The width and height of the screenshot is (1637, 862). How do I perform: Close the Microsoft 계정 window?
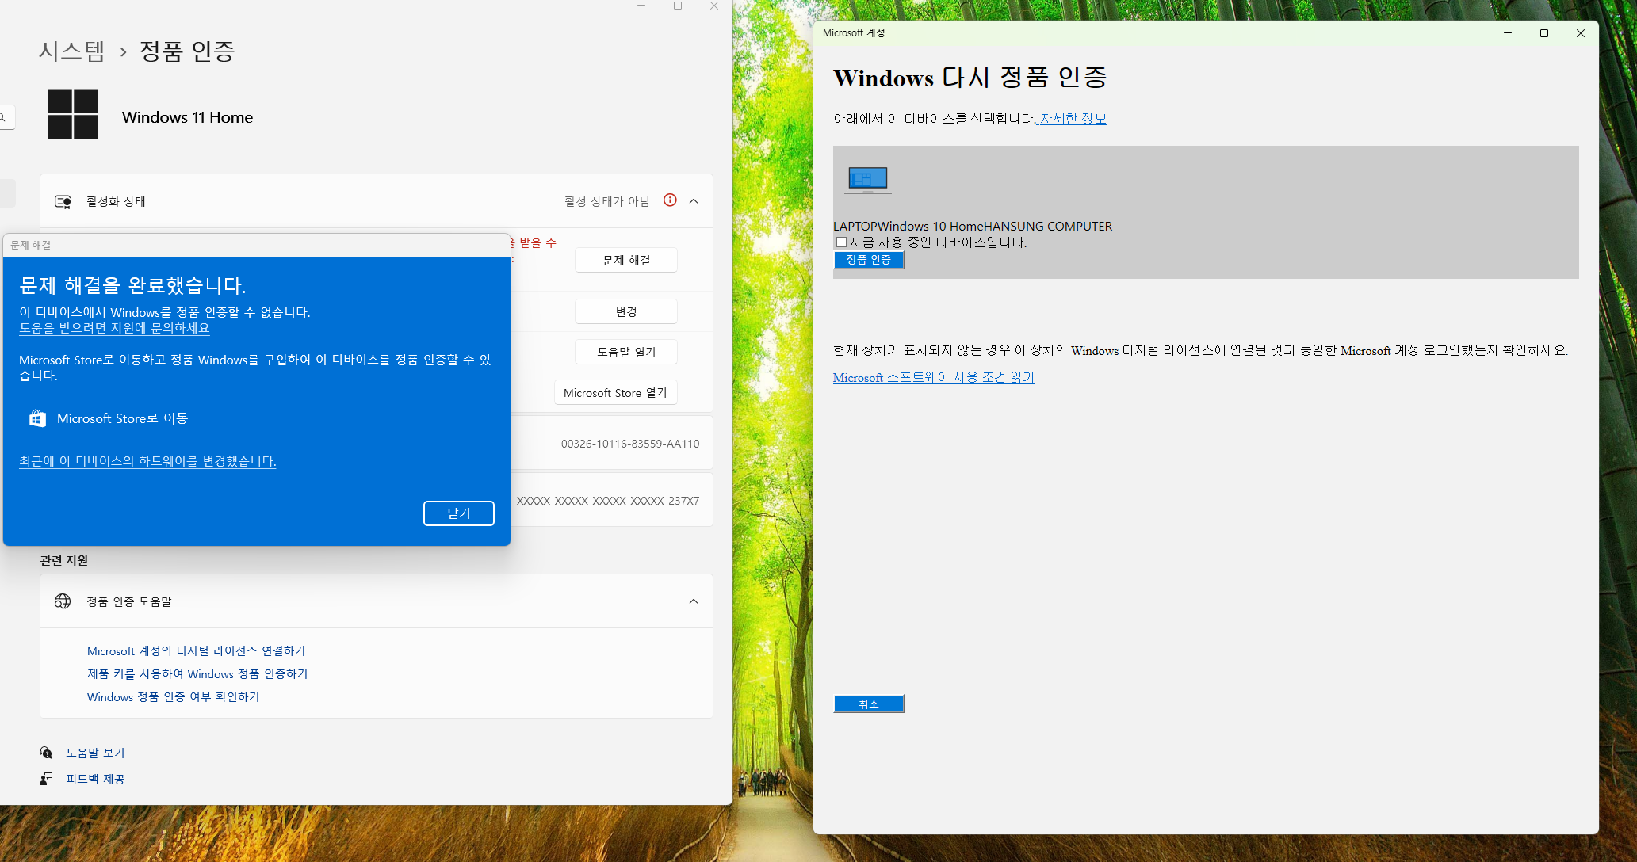[x=1581, y=33]
